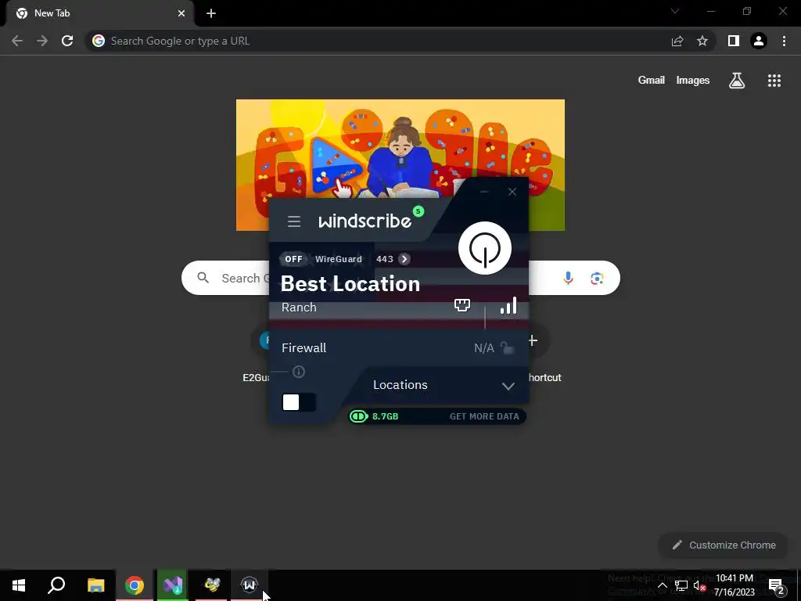Click the Add shortcut plus button
This screenshot has width=801, height=601.
click(x=533, y=340)
